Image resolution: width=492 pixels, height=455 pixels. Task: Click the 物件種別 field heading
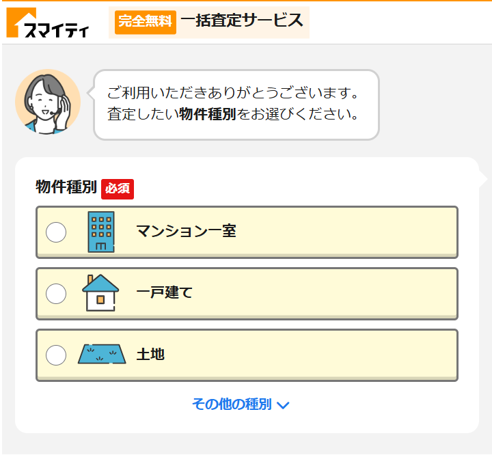pos(66,188)
